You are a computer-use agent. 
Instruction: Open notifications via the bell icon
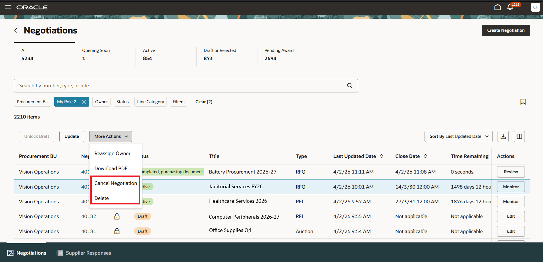point(510,8)
